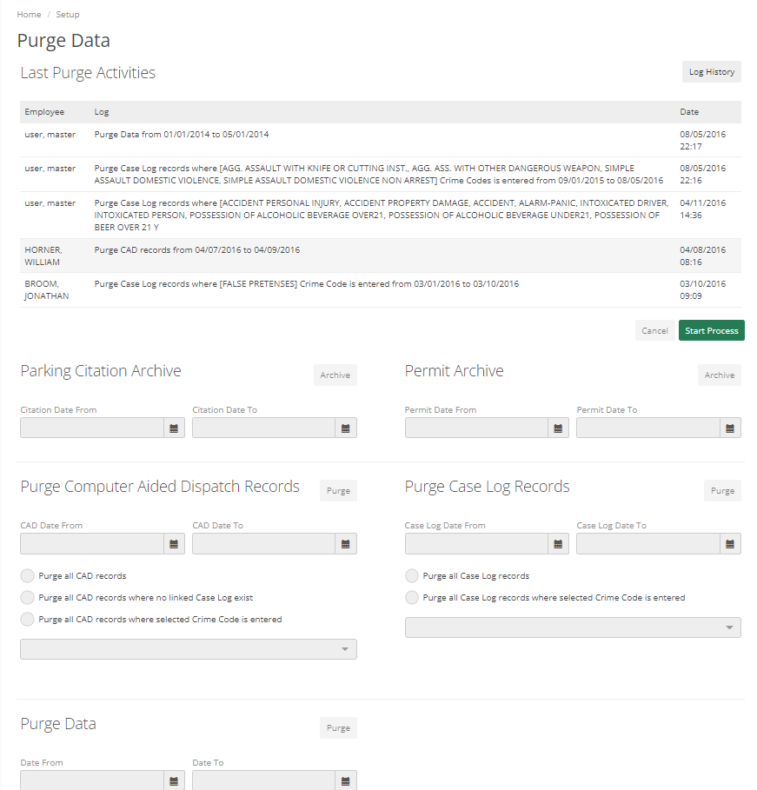The image size is (757, 790).
Task: Focus Purge Data Date From field
Action: (x=92, y=780)
